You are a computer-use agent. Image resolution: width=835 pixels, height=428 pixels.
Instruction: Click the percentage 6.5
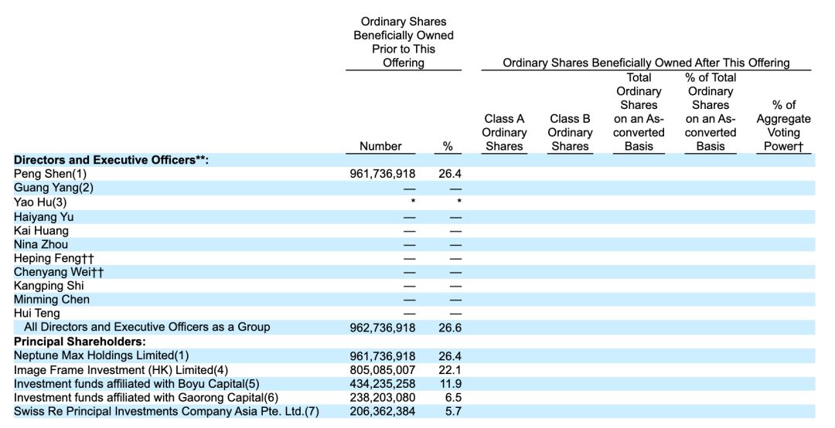click(x=452, y=398)
